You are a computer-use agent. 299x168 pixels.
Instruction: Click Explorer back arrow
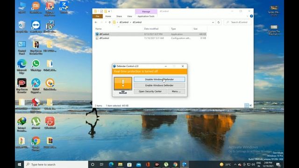[96, 22]
